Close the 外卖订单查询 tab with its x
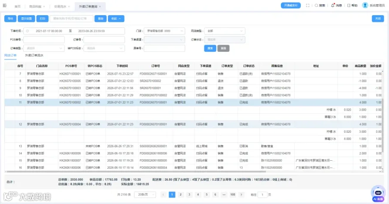This screenshot has width=389, height=204. pos(100,6)
